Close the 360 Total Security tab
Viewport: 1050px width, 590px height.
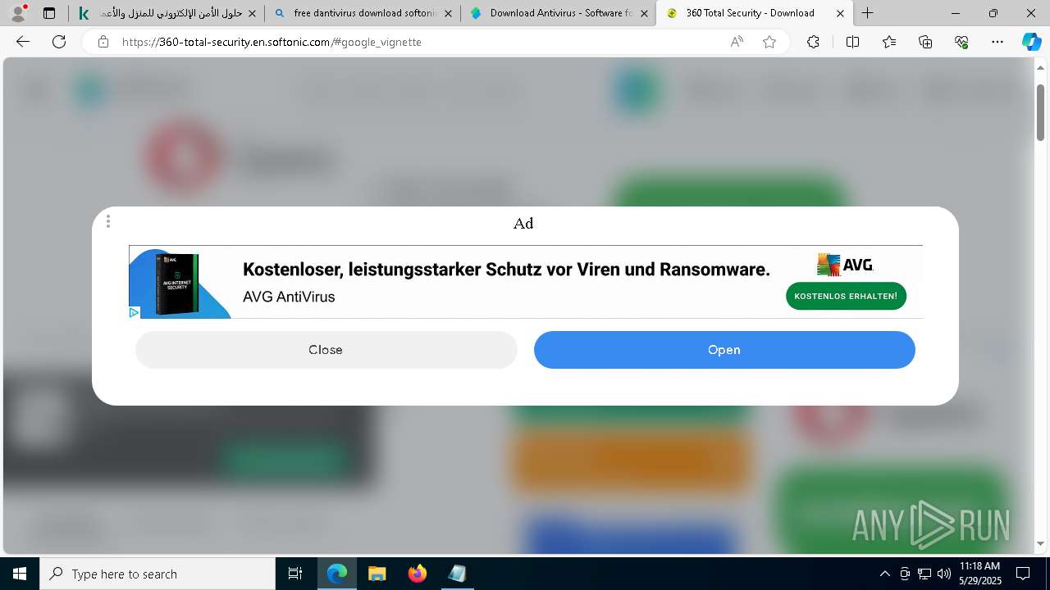click(840, 13)
